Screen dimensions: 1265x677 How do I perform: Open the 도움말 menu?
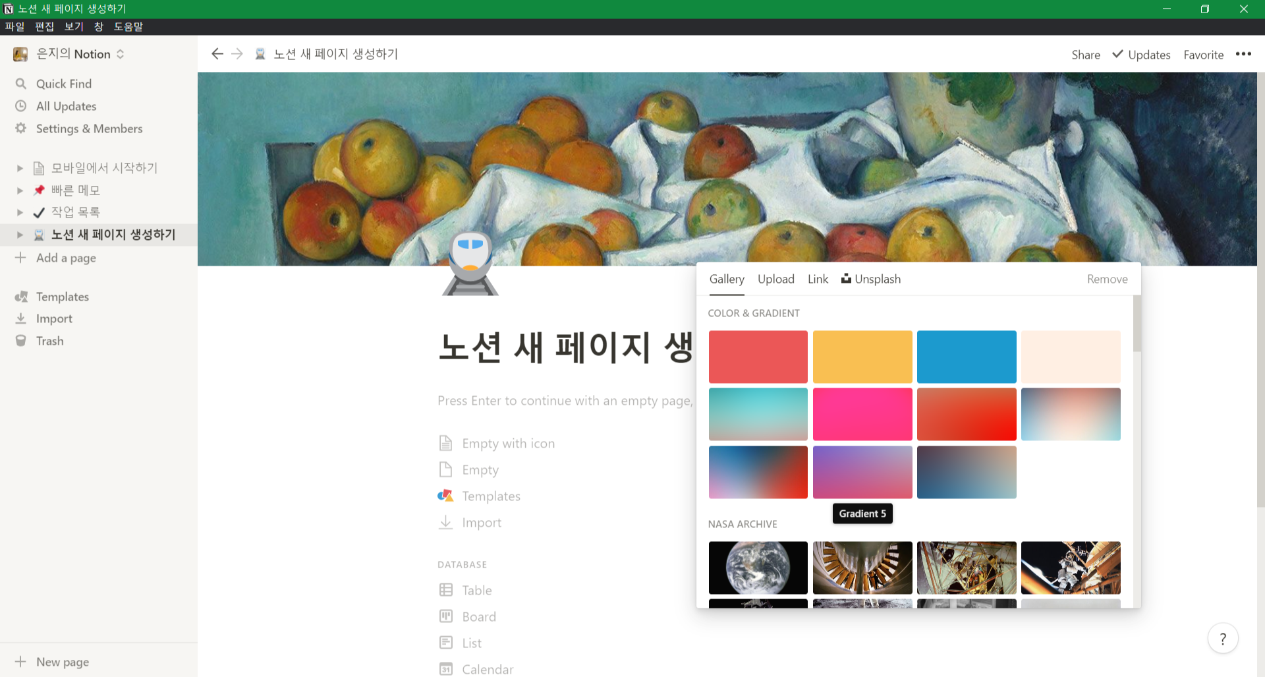[x=128, y=26]
